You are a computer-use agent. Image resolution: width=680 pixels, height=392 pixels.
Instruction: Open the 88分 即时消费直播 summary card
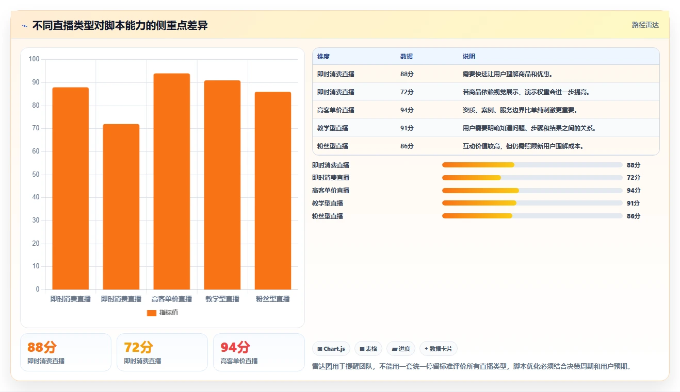pyautogui.click(x=66, y=352)
